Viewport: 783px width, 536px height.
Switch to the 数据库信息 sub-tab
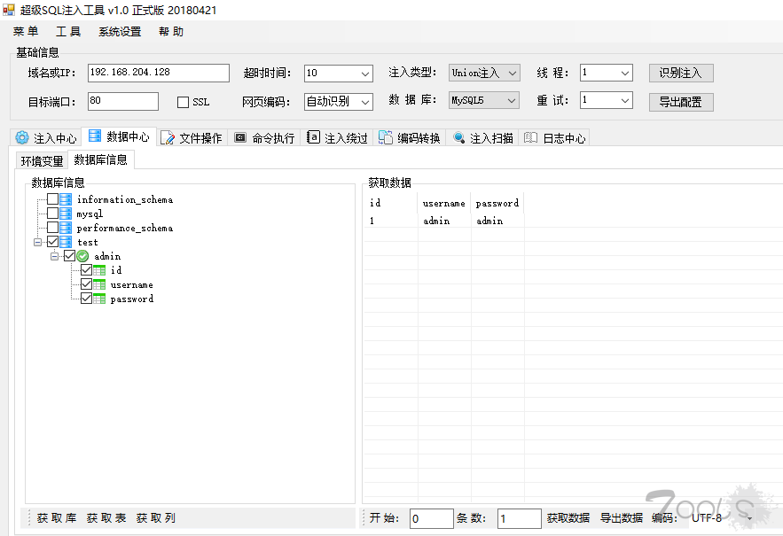pos(101,159)
